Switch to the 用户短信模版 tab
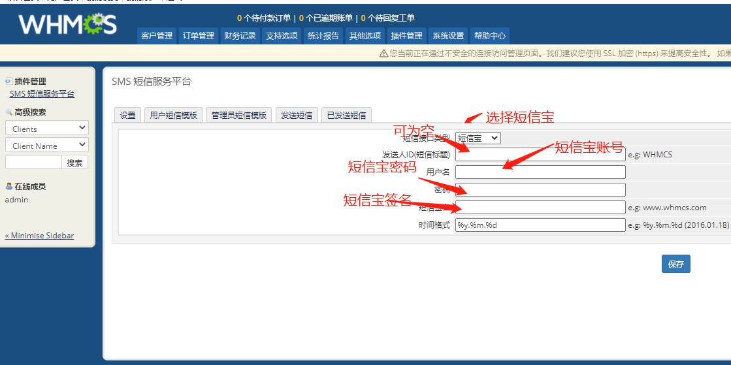The image size is (731, 365). pyautogui.click(x=173, y=115)
